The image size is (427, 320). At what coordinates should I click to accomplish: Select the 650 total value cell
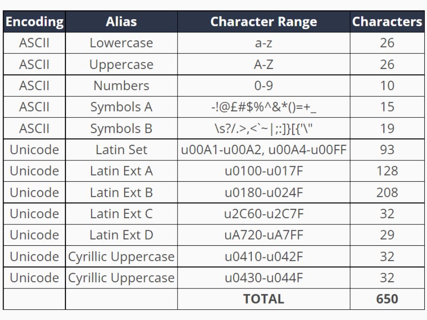387,299
